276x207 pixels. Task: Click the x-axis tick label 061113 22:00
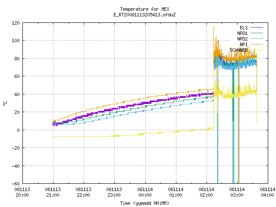(83, 192)
